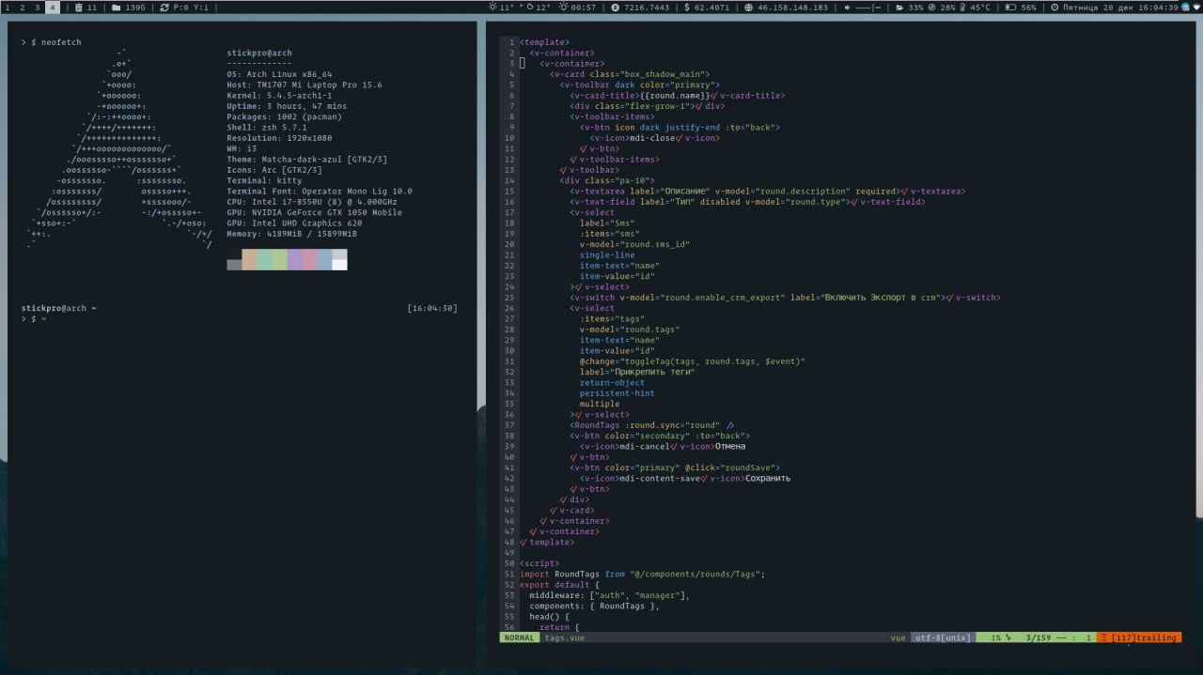
Task: Click the Прикрепить теги label string
Action: pos(651,372)
